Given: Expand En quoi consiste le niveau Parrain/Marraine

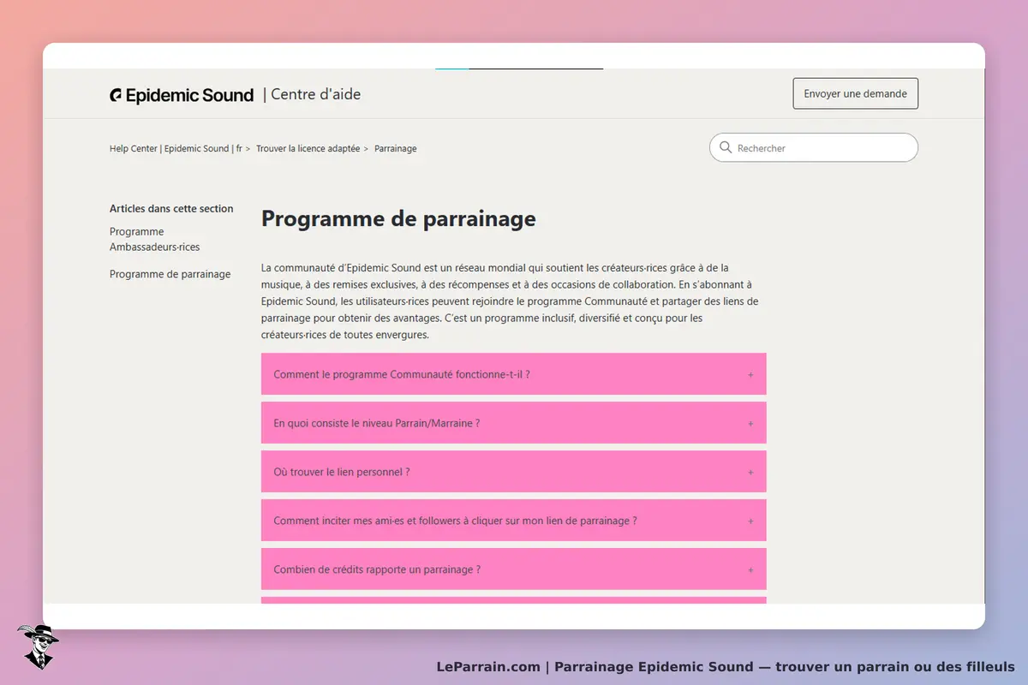Looking at the screenshot, I should tap(513, 423).
